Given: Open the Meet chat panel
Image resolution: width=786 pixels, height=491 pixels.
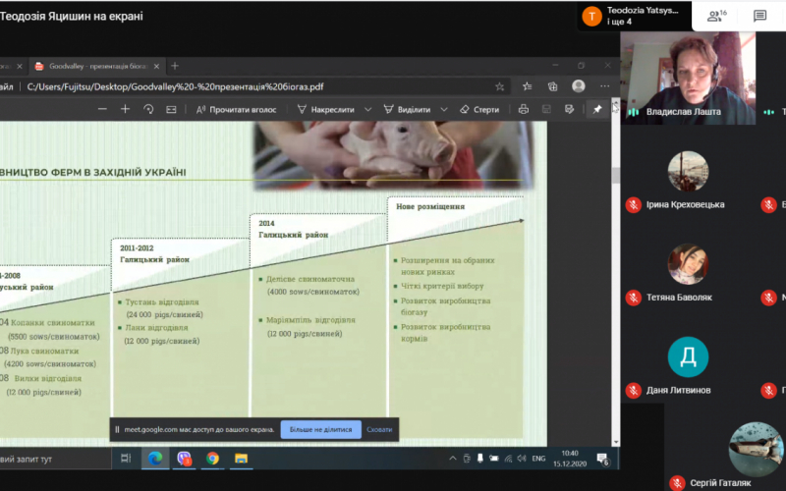Looking at the screenshot, I should pos(759,16).
